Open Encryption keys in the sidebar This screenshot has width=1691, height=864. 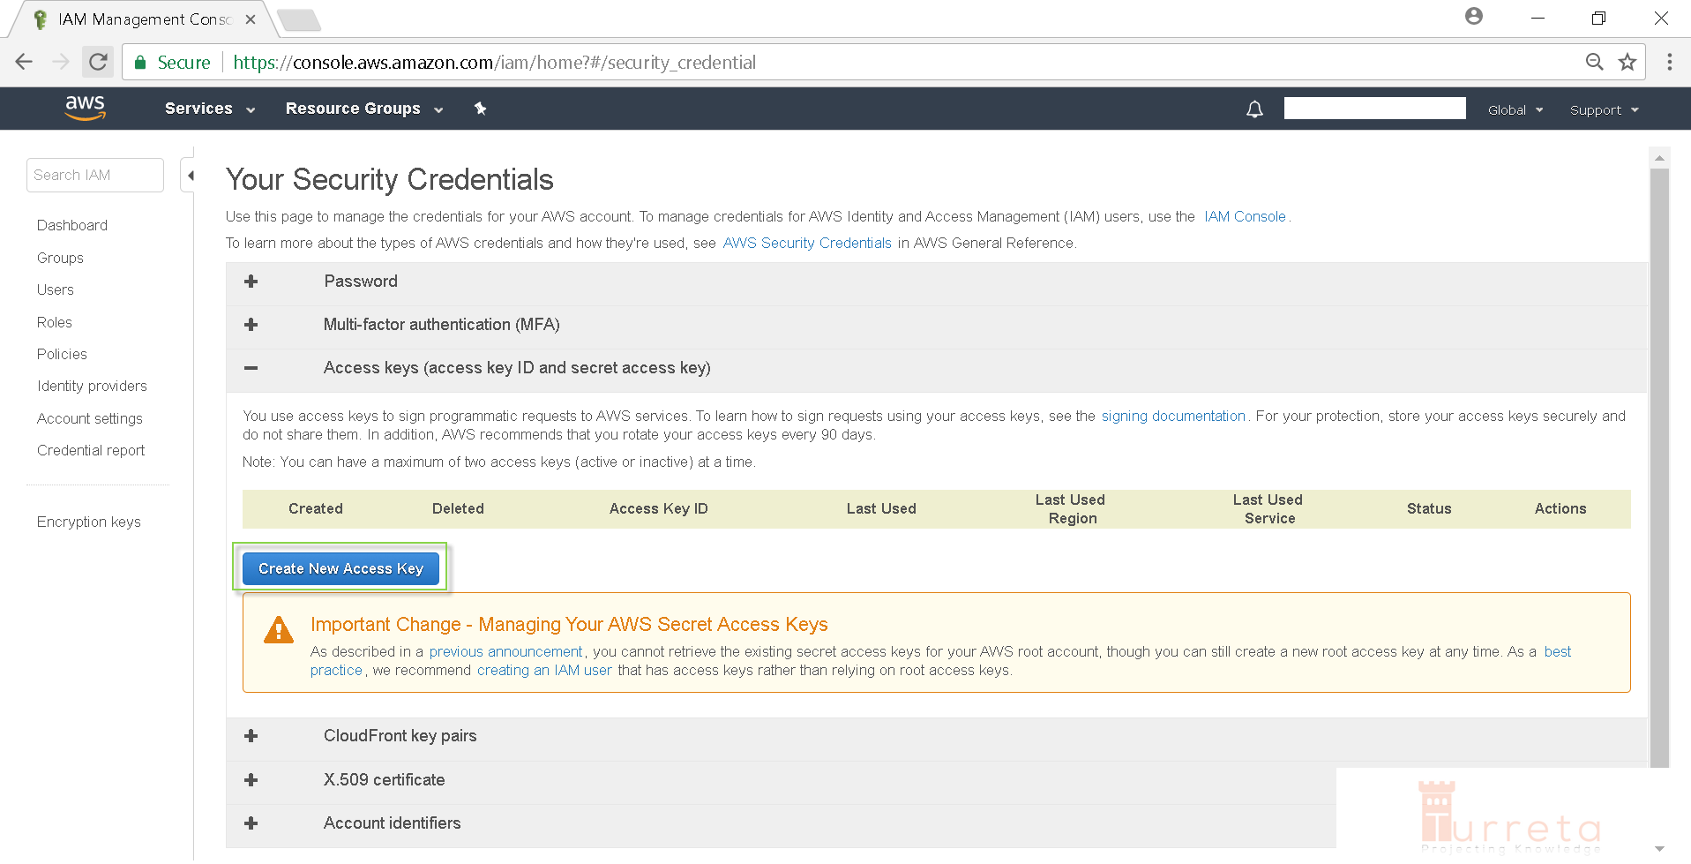pos(89,522)
